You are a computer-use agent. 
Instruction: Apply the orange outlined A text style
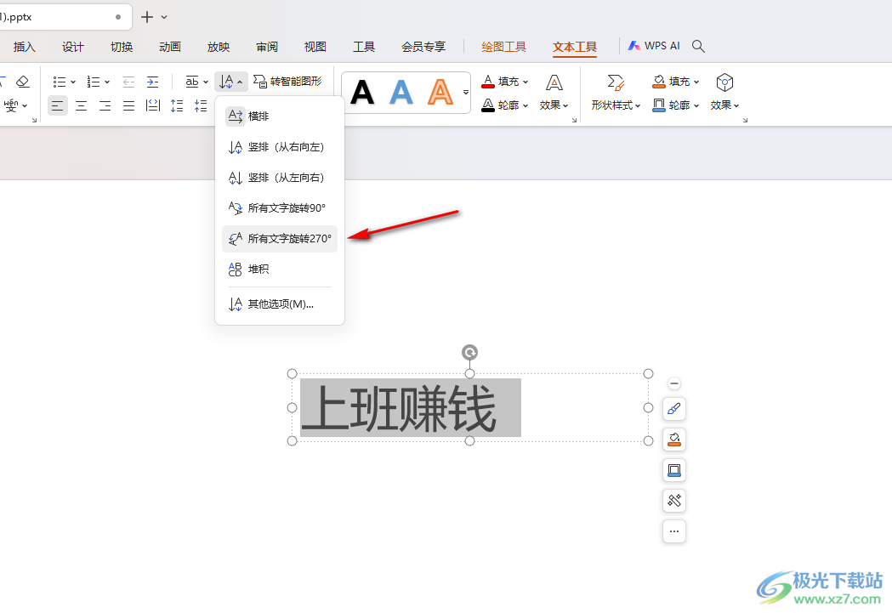coord(440,93)
